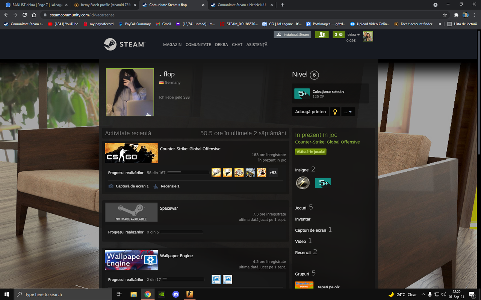Viewport: 481px width, 300px height.
Task: Open the CHAT menu item
Action: click(237, 45)
